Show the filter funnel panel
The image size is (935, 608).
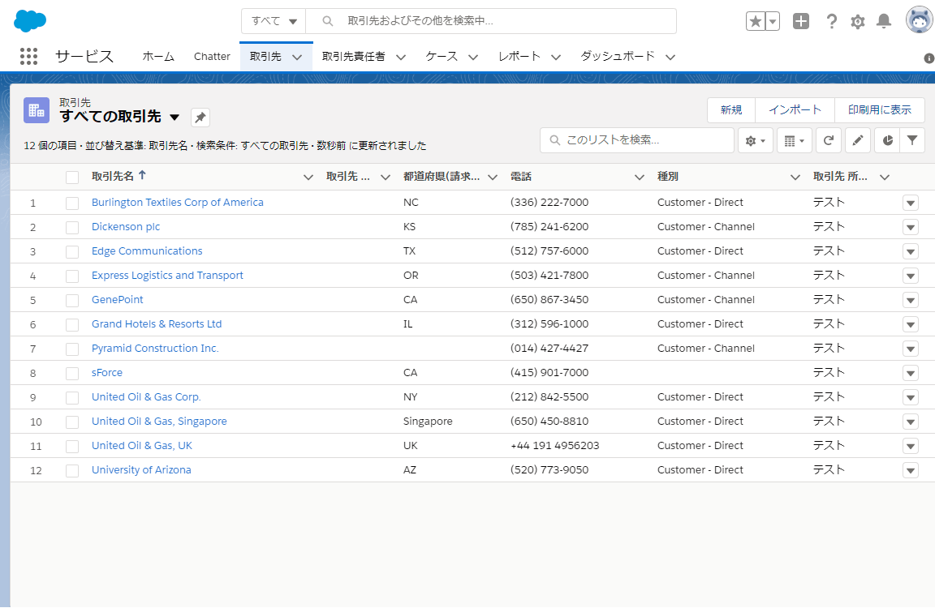point(912,140)
